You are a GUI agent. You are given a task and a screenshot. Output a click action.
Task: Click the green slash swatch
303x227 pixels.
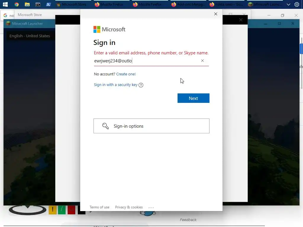pyautogui.click(x=62, y=210)
